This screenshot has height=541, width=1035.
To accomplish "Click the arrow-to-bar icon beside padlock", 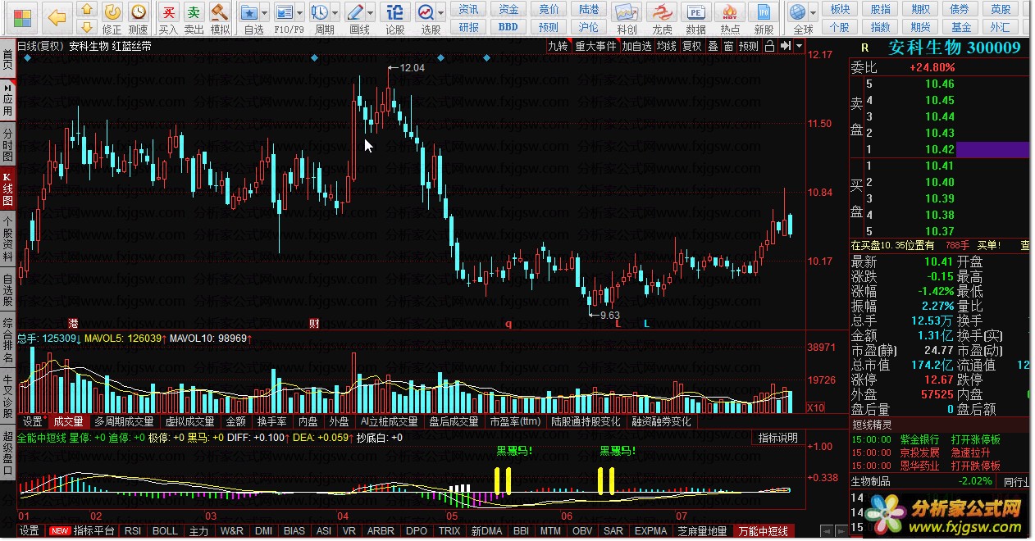I will point(786,46).
